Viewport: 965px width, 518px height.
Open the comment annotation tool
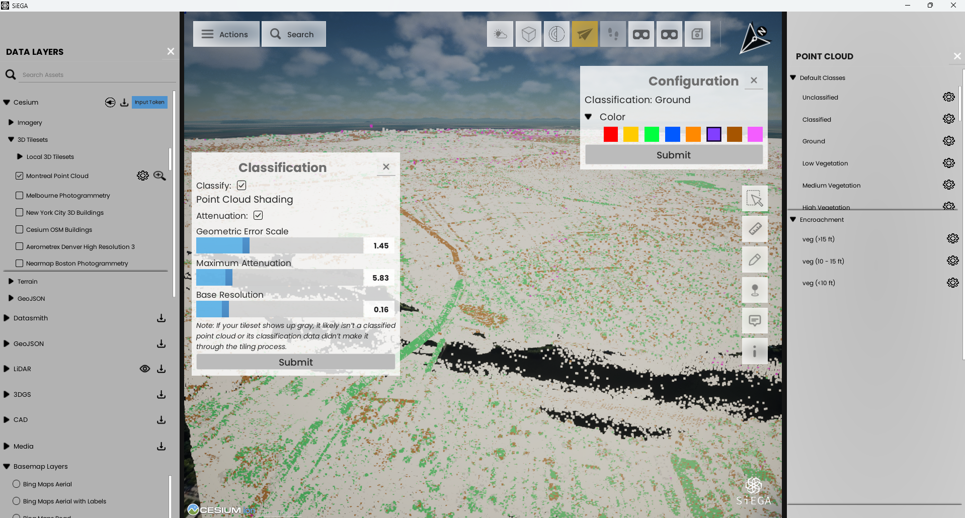[x=755, y=321]
